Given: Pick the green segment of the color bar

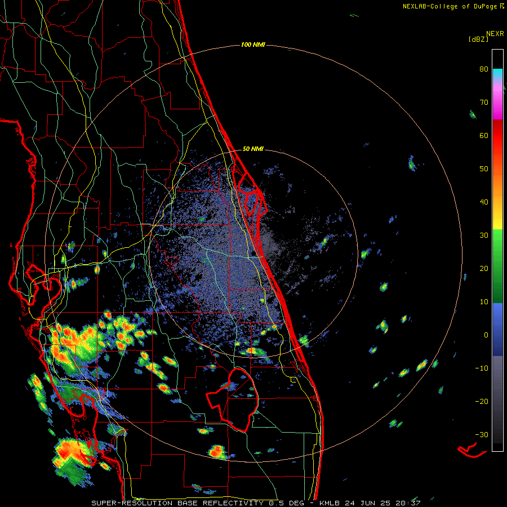Looking at the screenshot, I should [x=497, y=266].
